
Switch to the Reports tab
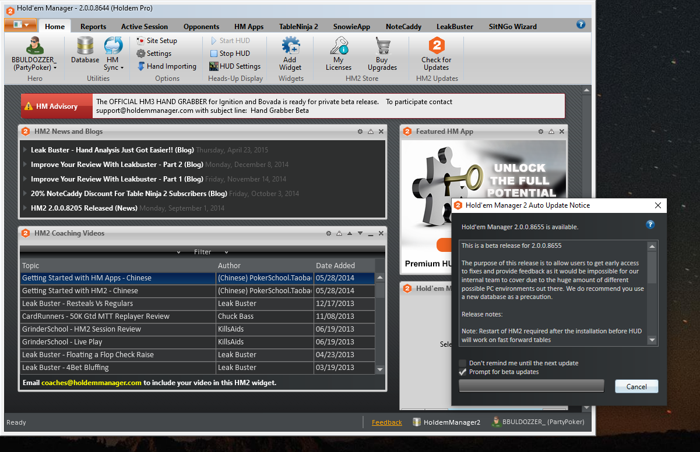93,27
